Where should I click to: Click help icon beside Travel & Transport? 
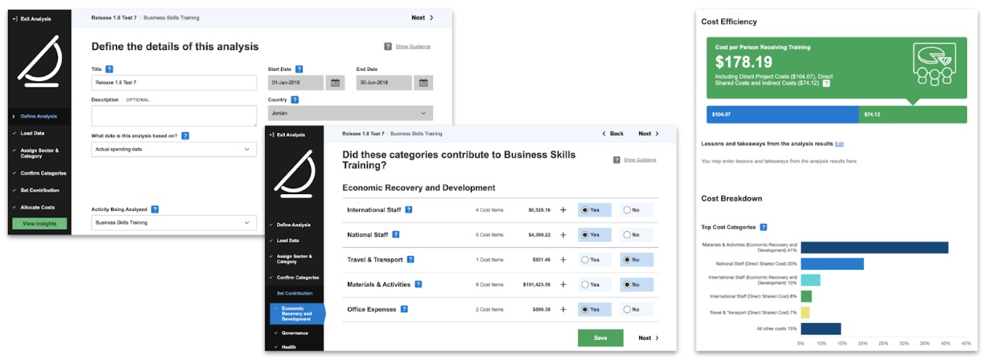pyautogui.click(x=411, y=259)
